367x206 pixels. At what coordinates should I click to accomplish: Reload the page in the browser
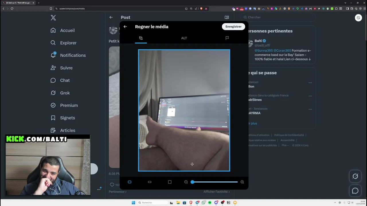[12, 9]
